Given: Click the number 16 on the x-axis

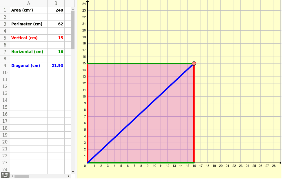Looking at the screenshot, I should click(x=194, y=166).
